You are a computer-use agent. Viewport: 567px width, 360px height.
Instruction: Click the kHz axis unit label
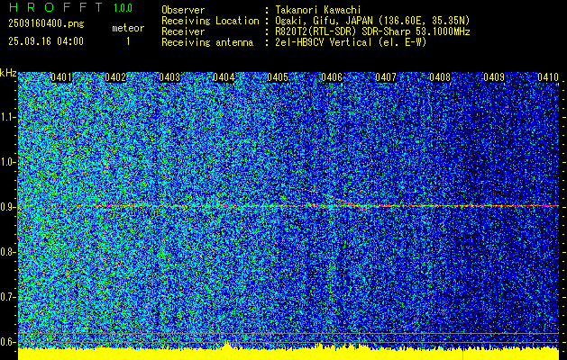[x=8, y=73]
